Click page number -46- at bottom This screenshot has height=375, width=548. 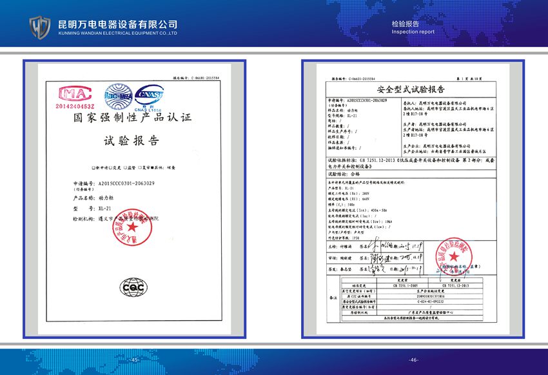[413, 360]
